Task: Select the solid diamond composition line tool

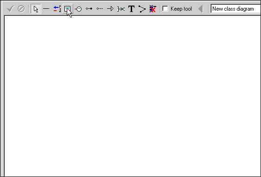Action: click(x=89, y=8)
